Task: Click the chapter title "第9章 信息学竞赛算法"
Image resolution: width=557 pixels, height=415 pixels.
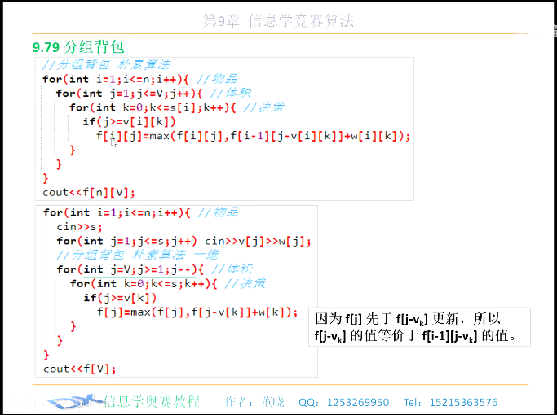Action: (279, 20)
